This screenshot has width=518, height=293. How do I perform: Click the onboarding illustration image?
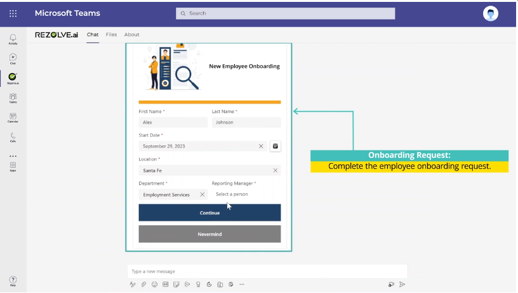pyautogui.click(x=172, y=67)
